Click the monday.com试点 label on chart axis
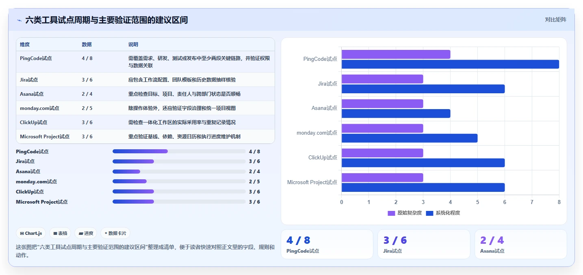583x275 pixels. point(317,133)
